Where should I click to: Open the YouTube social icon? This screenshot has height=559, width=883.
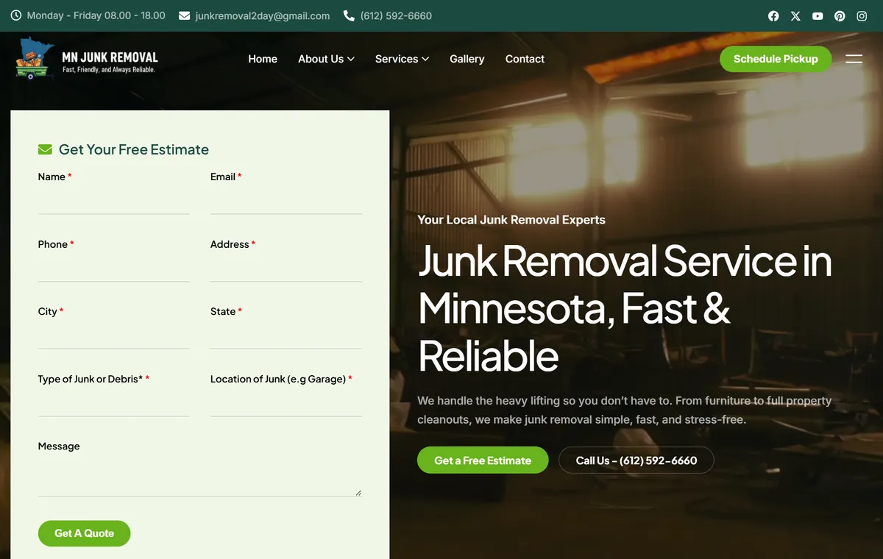pos(818,15)
